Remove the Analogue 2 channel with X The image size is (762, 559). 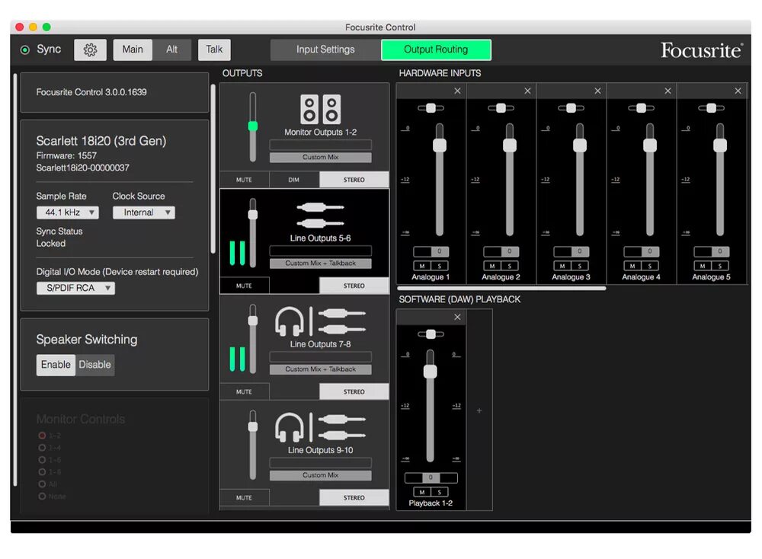coord(527,91)
